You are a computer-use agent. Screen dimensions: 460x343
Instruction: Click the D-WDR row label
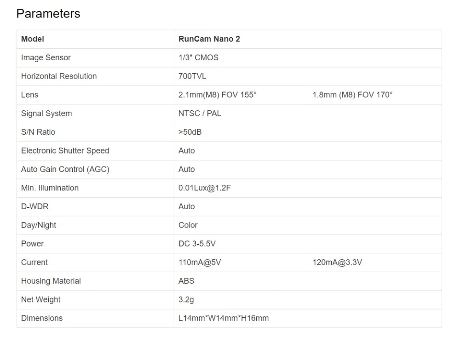[x=34, y=206]
